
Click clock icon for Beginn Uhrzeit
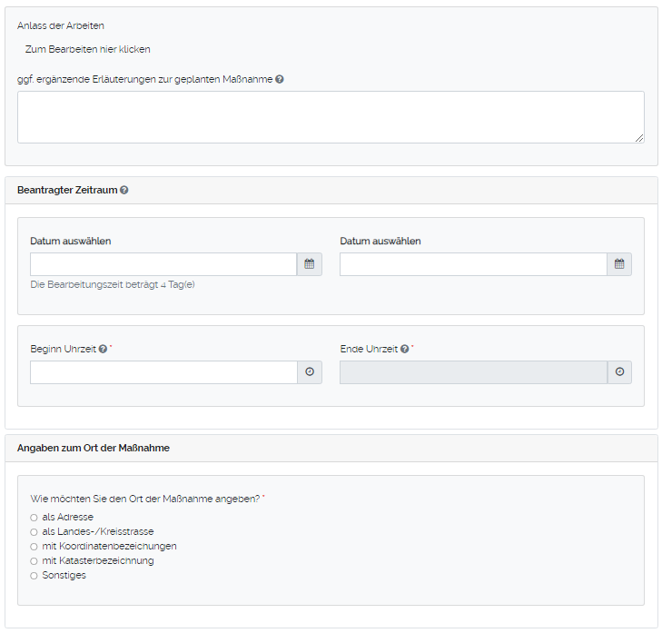pos(309,372)
